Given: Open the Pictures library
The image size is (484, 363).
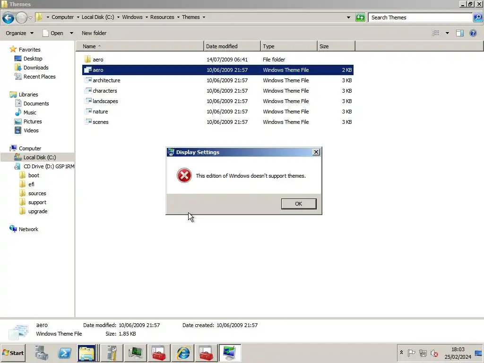Looking at the screenshot, I should 28,121.
